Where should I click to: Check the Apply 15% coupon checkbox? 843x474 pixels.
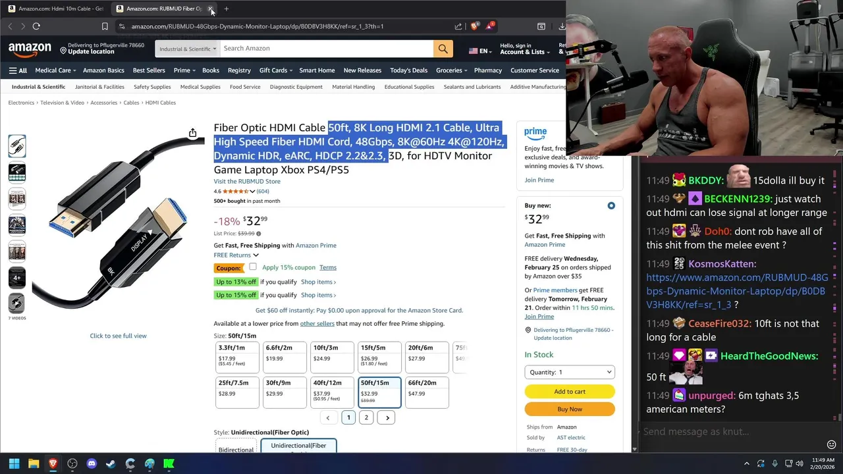pyautogui.click(x=253, y=267)
